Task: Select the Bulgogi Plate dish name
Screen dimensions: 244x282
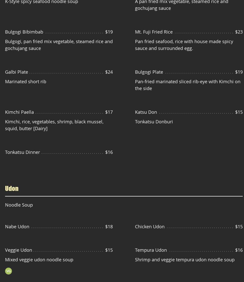Action: [149, 72]
